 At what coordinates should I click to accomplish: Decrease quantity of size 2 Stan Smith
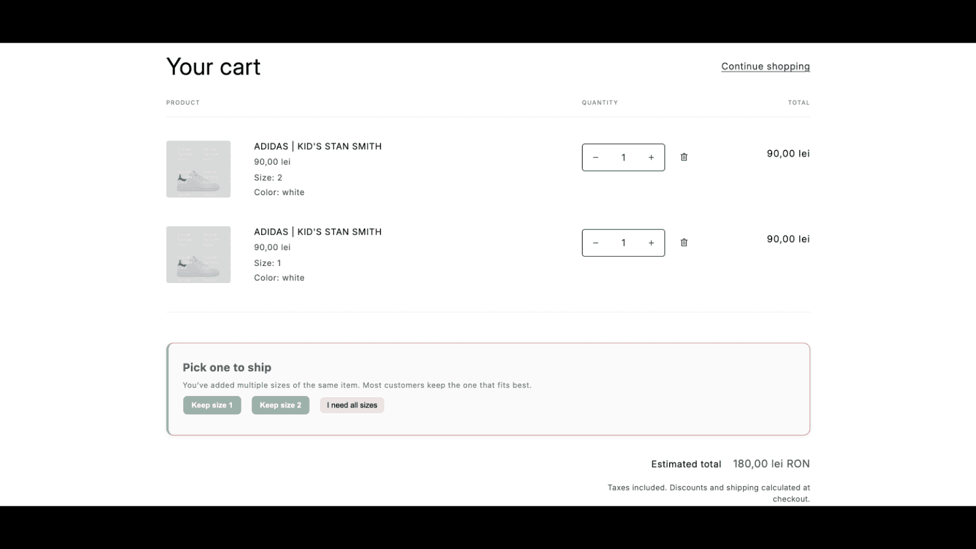pos(595,157)
